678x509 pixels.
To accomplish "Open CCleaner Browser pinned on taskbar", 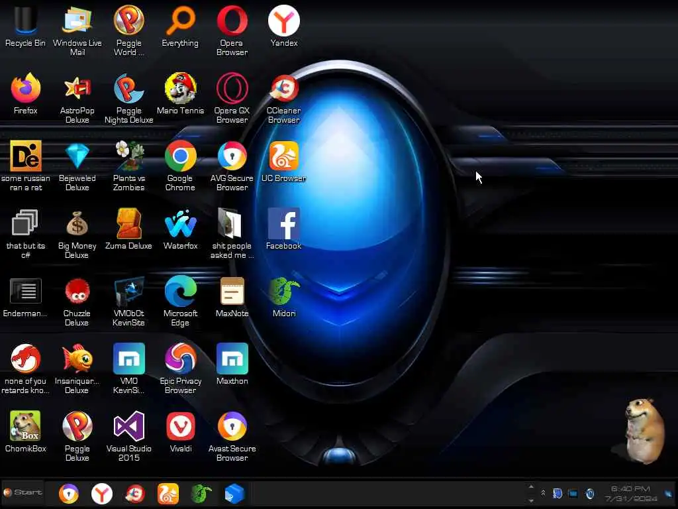I will 135,493.
